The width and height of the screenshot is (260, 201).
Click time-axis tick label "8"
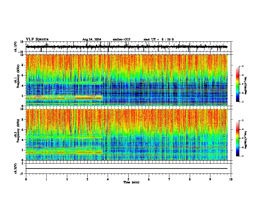point(190,179)
